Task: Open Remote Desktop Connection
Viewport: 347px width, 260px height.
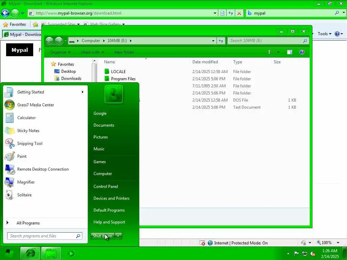Action: tap(45, 169)
